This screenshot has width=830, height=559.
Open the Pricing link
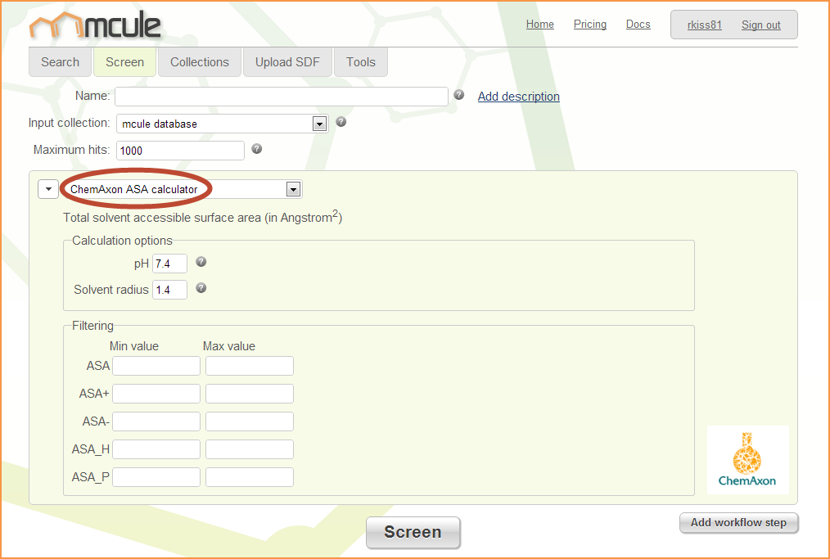[x=589, y=25]
